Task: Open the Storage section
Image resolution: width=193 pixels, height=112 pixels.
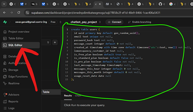Action: [11, 70]
